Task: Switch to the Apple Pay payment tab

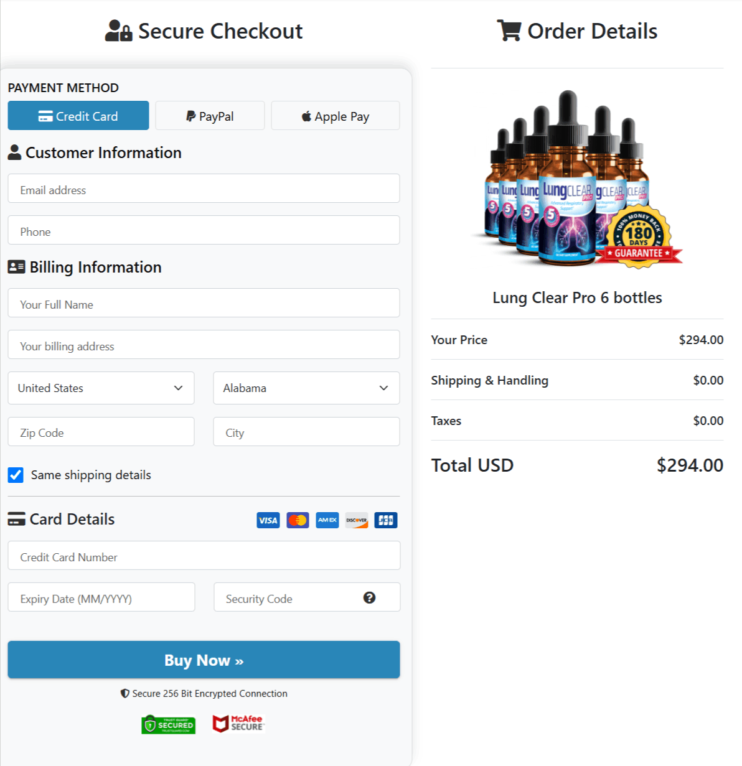Action: [335, 115]
